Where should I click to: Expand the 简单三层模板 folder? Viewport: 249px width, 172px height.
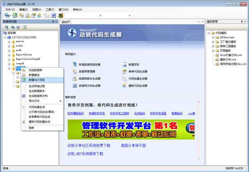pyautogui.click(x=213, y=46)
